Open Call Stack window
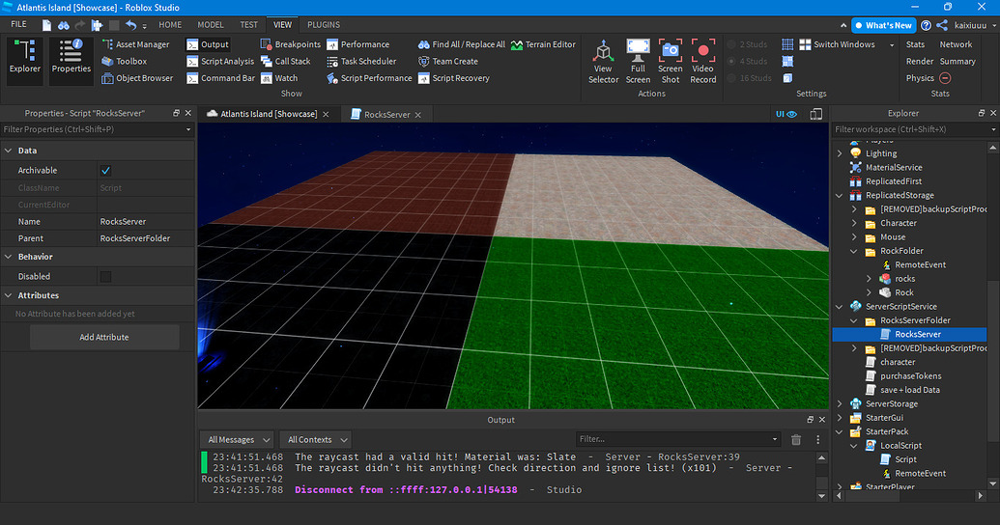1000x525 pixels. pyautogui.click(x=286, y=61)
